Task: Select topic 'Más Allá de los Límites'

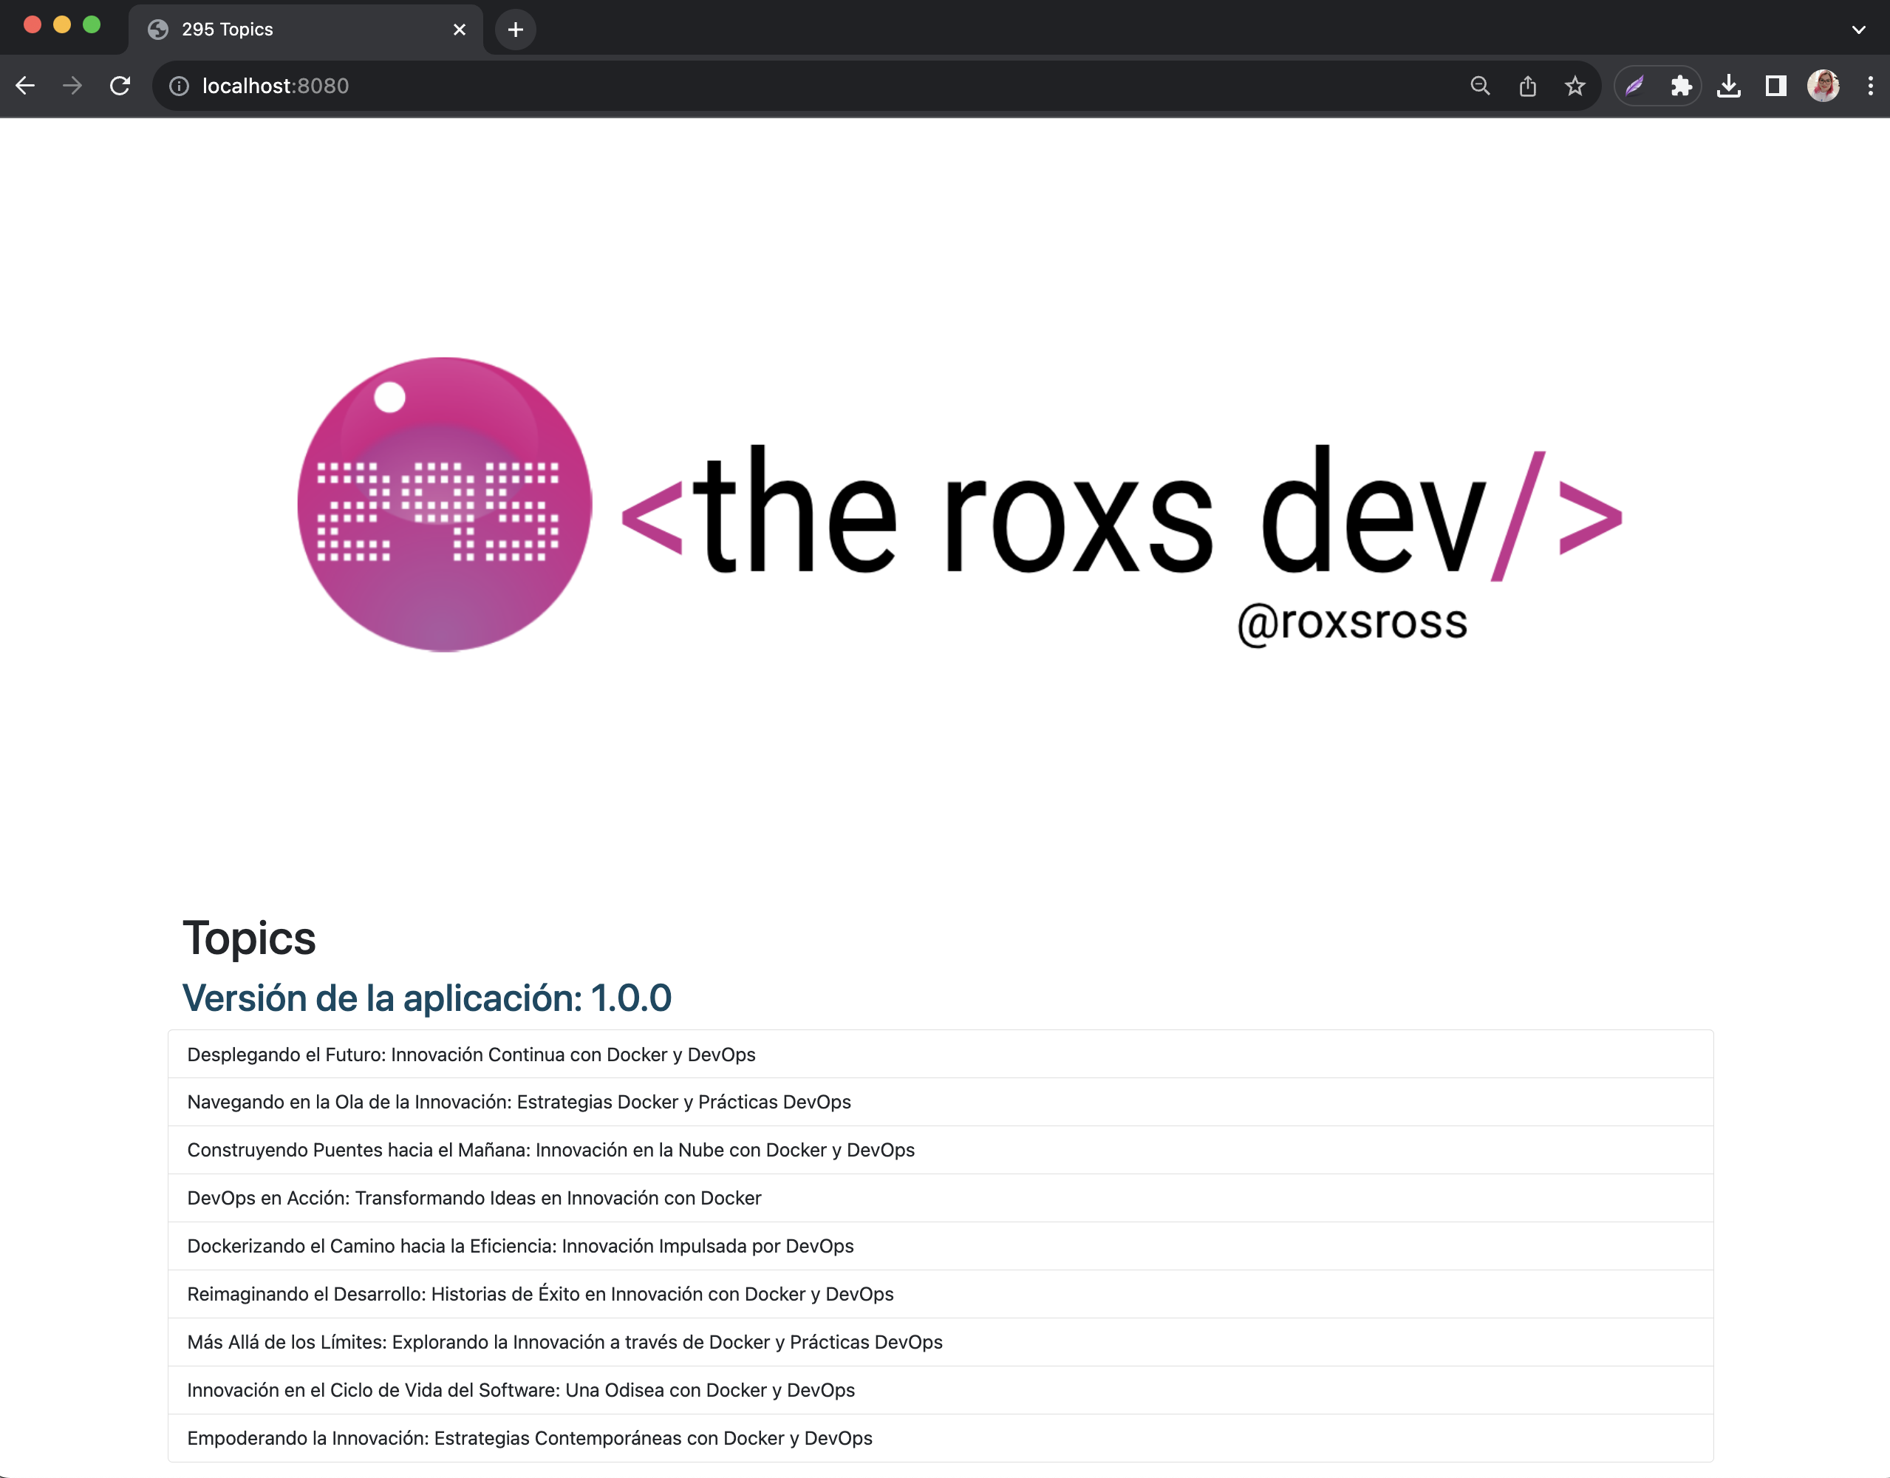Action: [941, 1342]
